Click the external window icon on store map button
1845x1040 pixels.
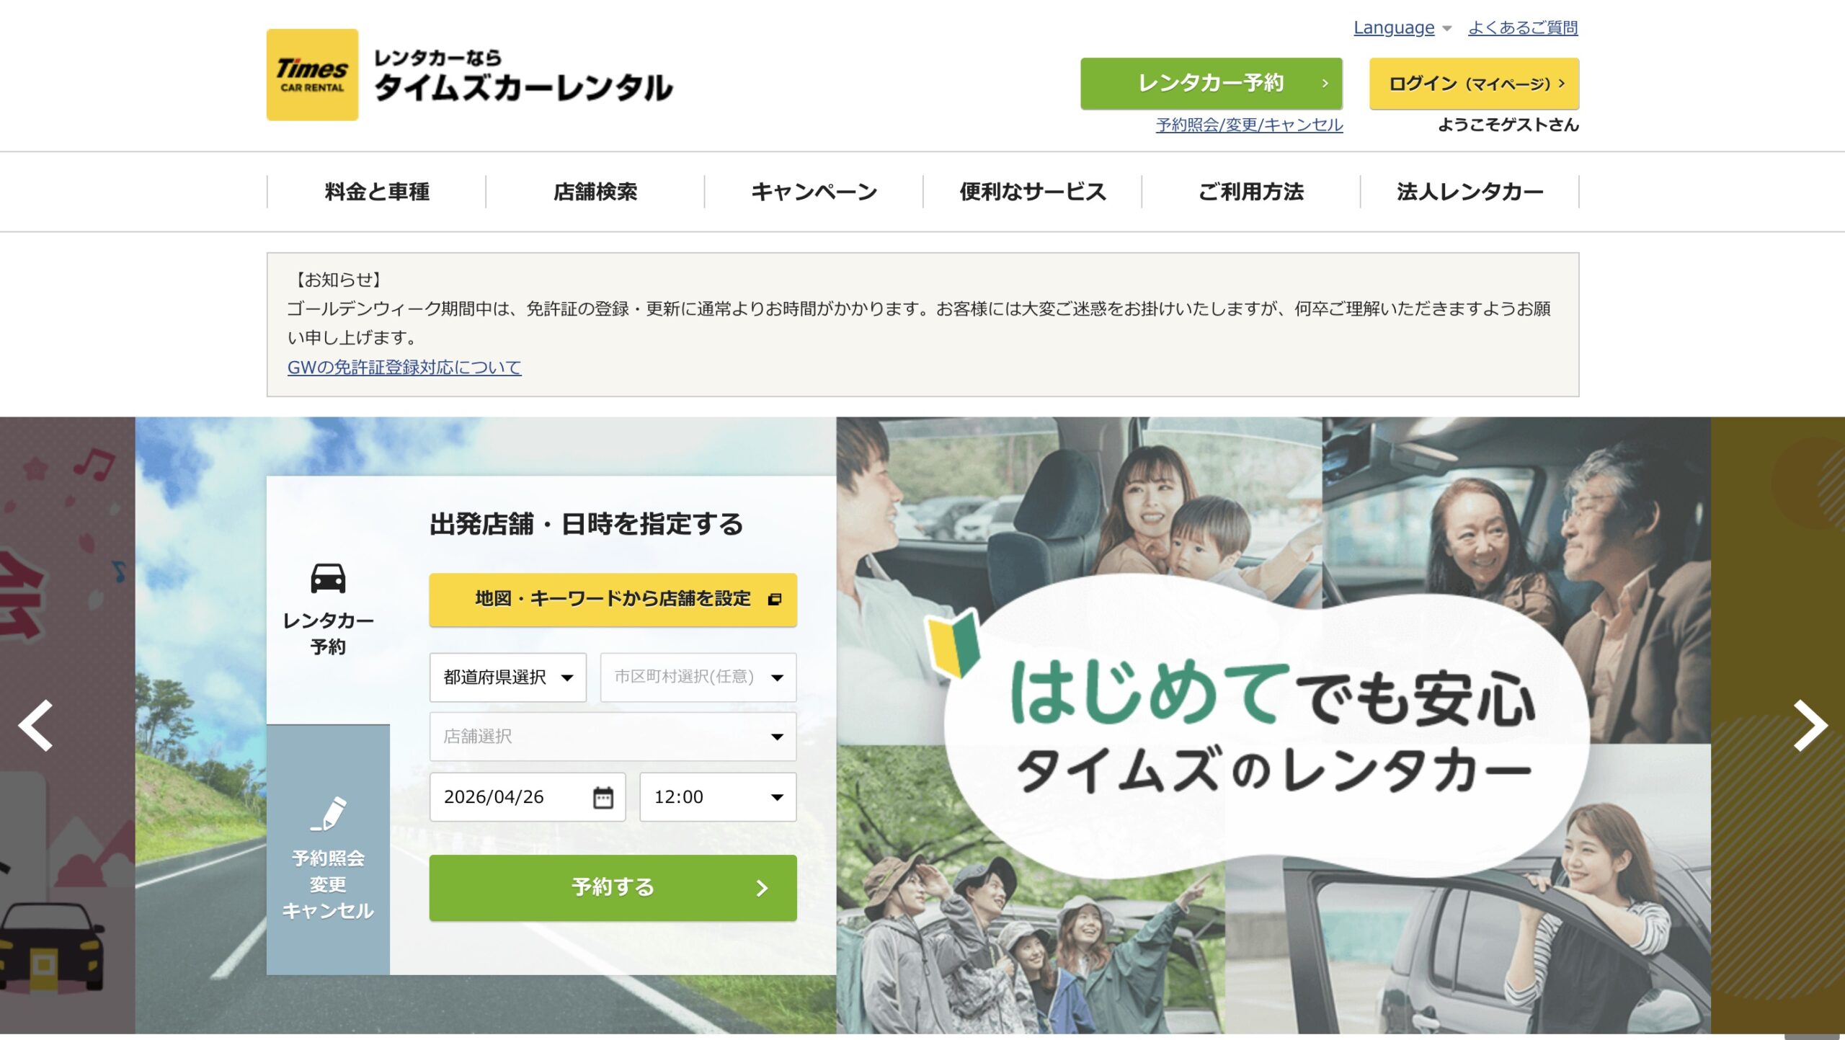[775, 599]
